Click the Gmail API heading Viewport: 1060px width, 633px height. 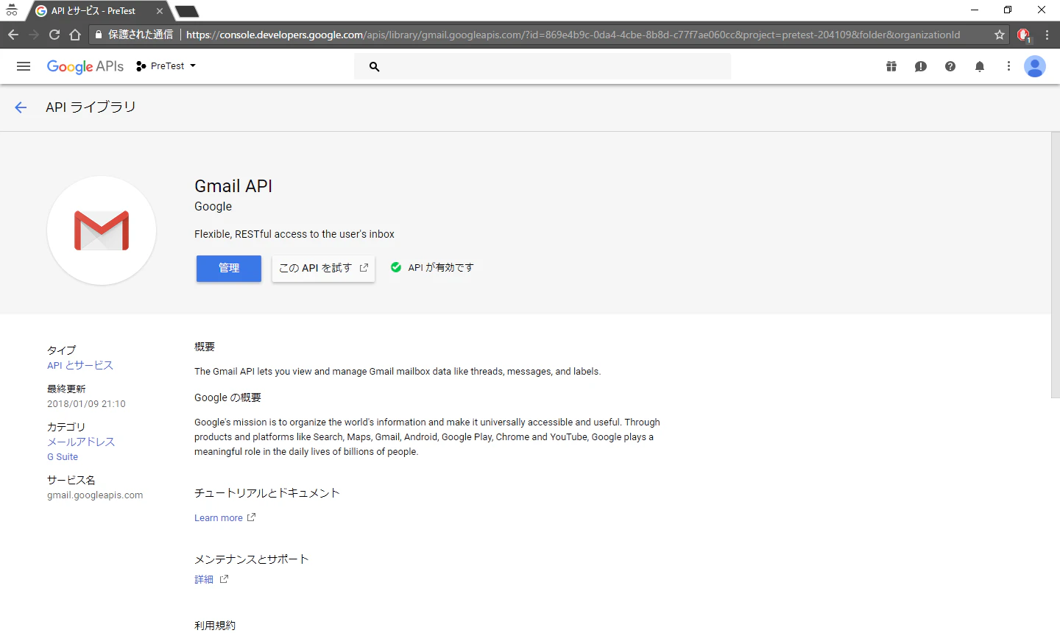coord(233,186)
